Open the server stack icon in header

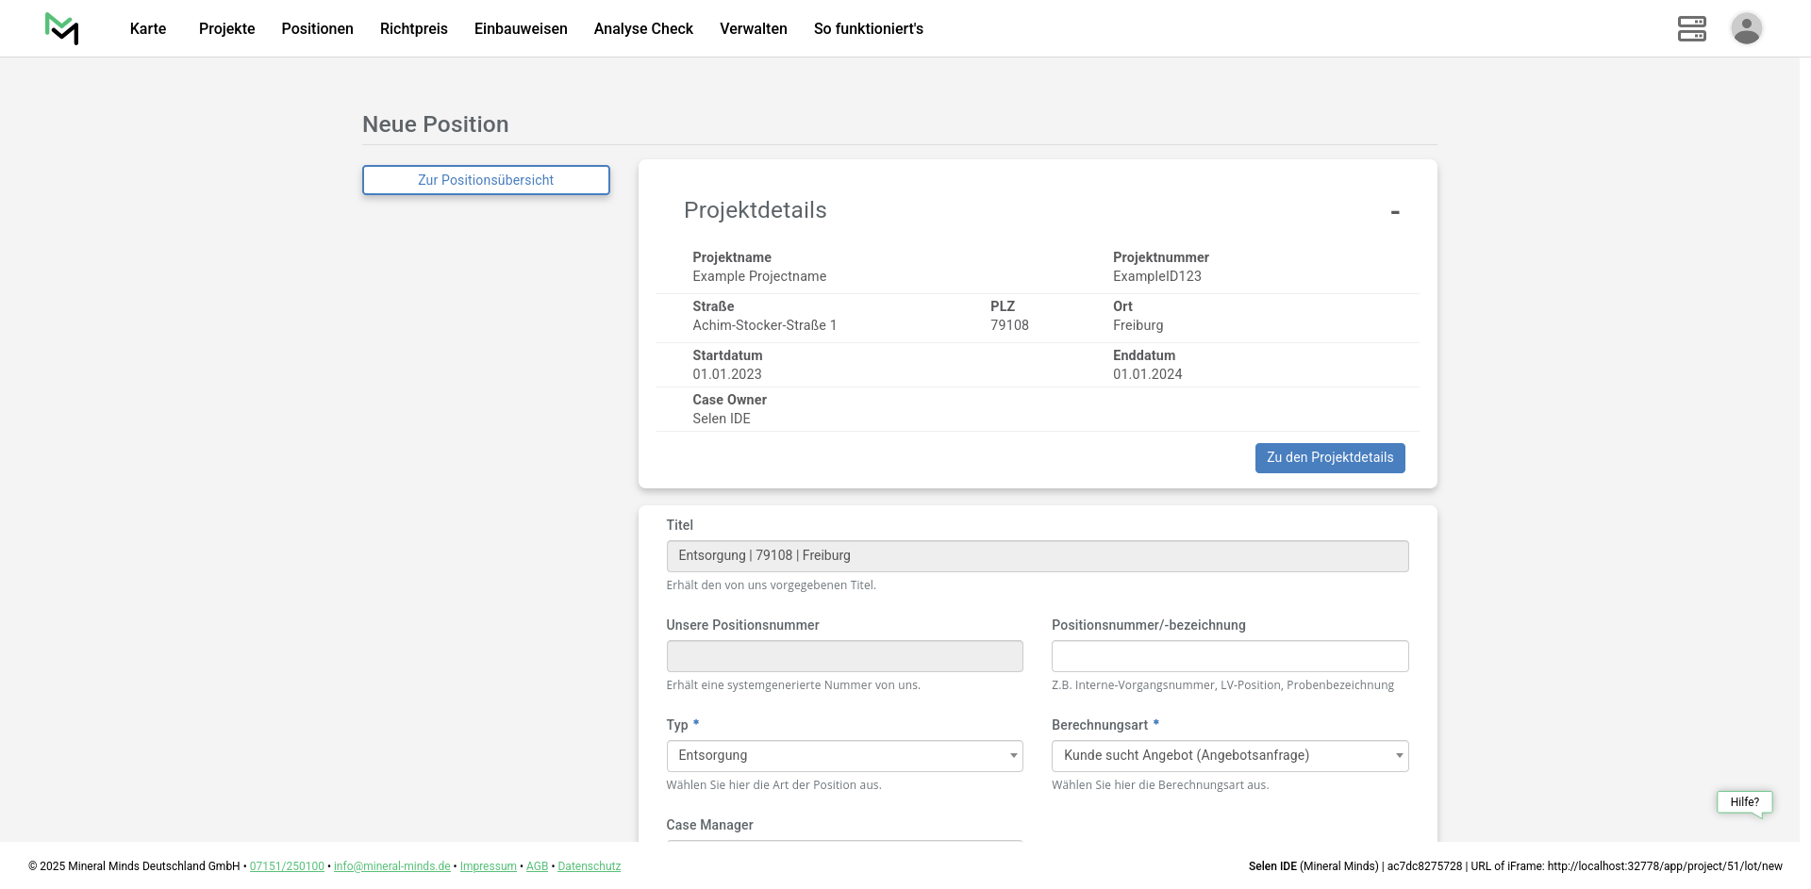click(x=1691, y=28)
